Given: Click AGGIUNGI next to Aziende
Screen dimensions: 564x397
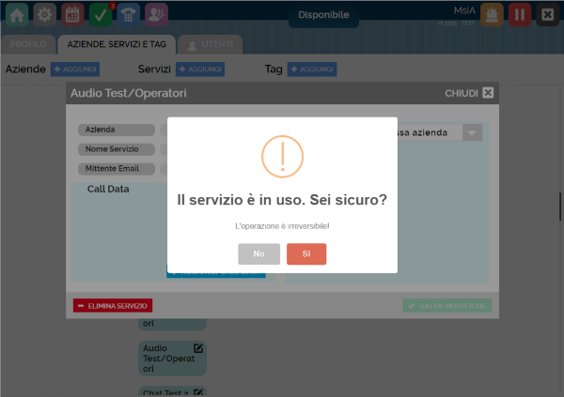Looking at the screenshot, I should 75,69.
